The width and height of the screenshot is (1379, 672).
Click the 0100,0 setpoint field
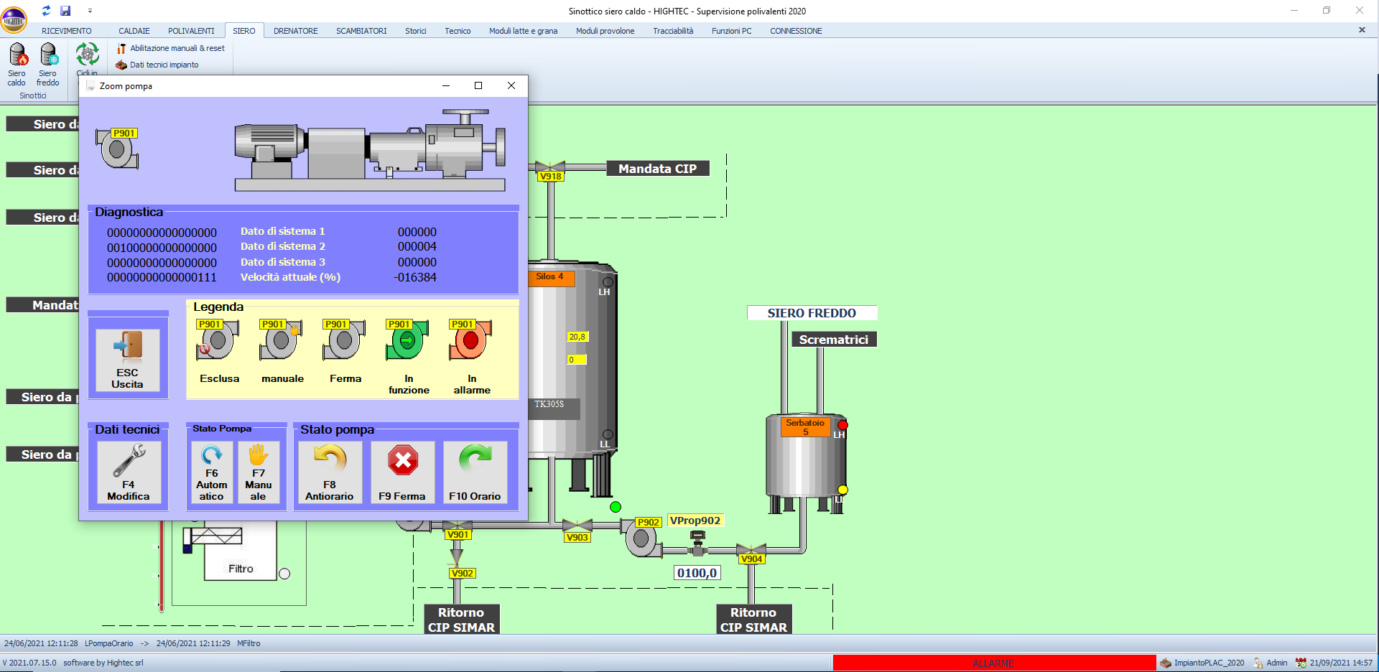[697, 573]
